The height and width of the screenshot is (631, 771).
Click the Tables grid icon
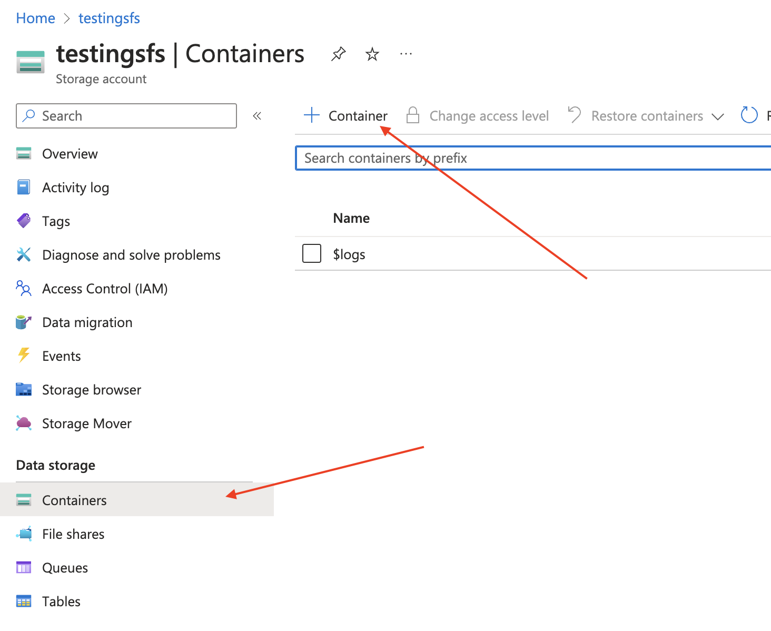[x=24, y=601]
